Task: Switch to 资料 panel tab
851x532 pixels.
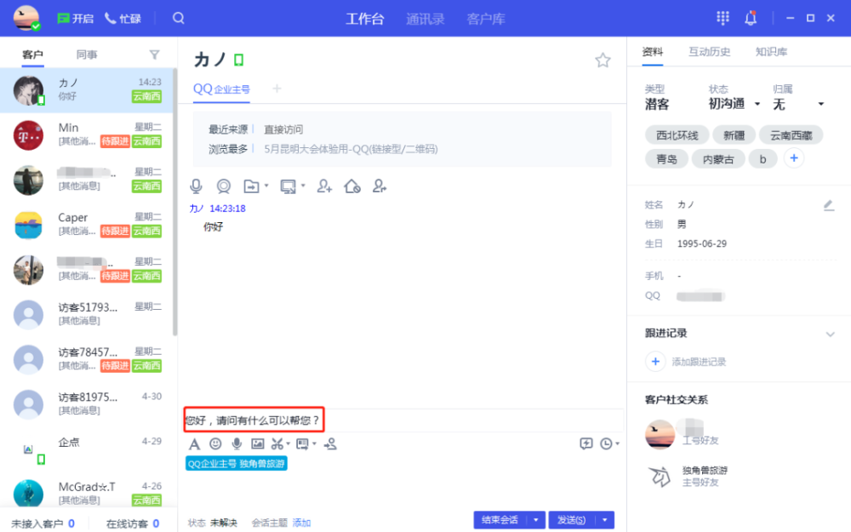Action: coord(653,52)
